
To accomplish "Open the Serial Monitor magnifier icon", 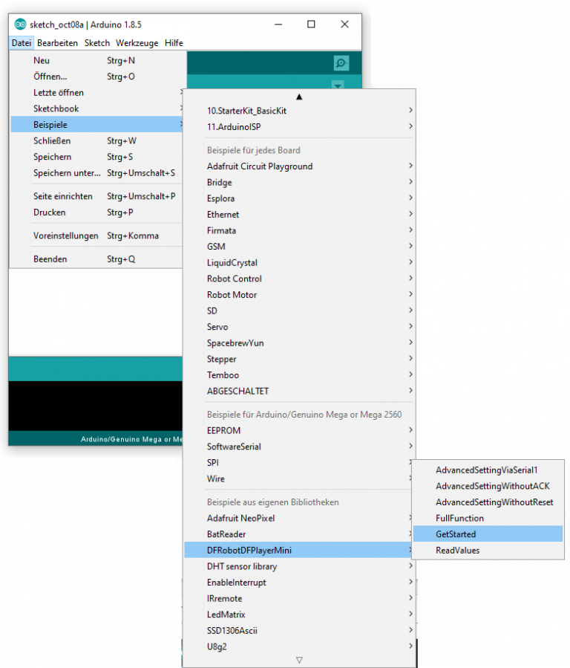I will [x=341, y=63].
